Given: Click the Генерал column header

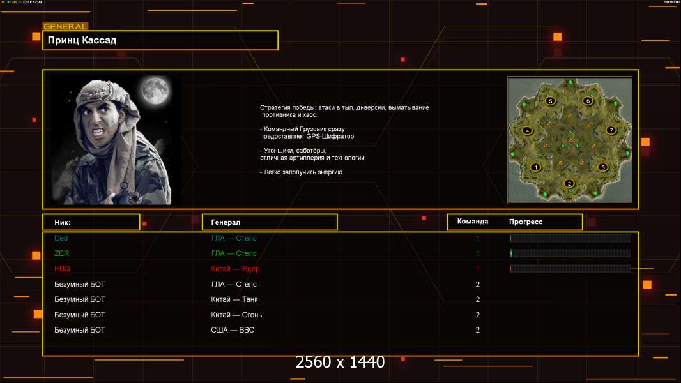Looking at the screenshot, I should (x=269, y=222).
